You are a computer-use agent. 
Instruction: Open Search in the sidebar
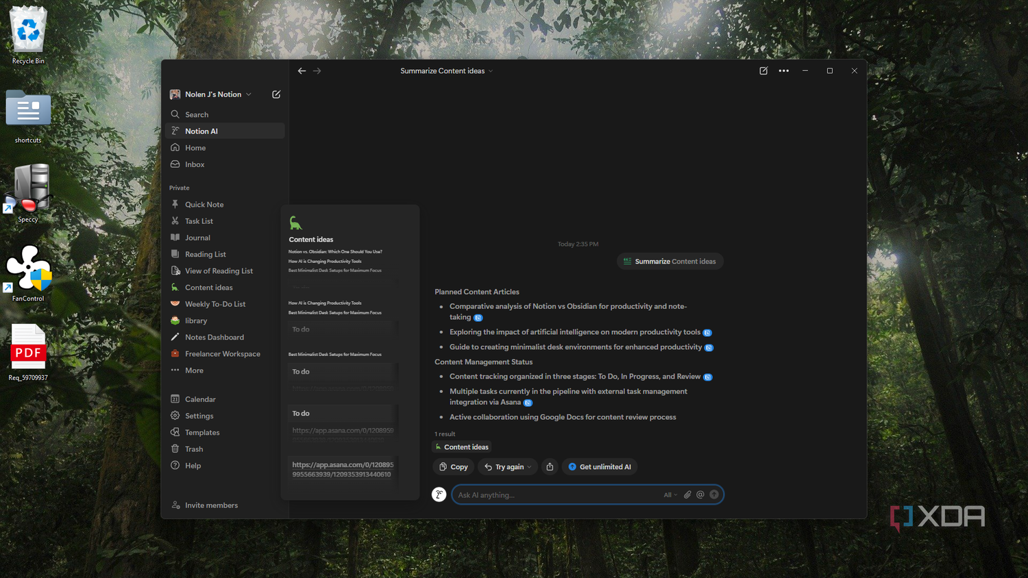tap(225, 114)
